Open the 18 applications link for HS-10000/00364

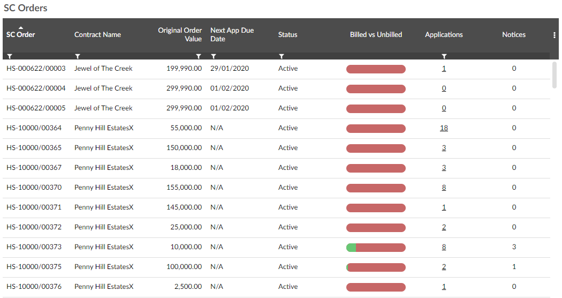click(x=444, y=128)
